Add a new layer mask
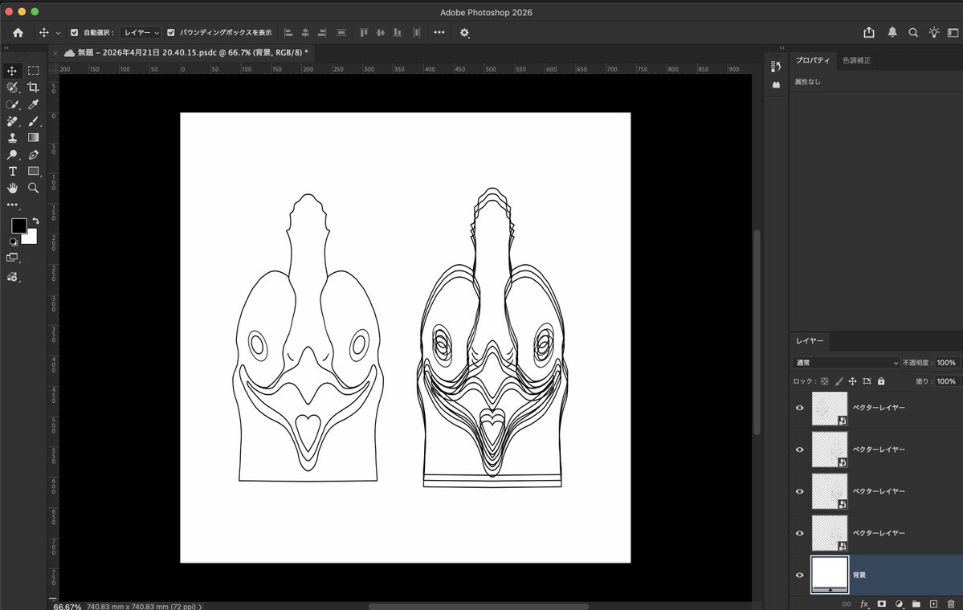 pos(881,604)
